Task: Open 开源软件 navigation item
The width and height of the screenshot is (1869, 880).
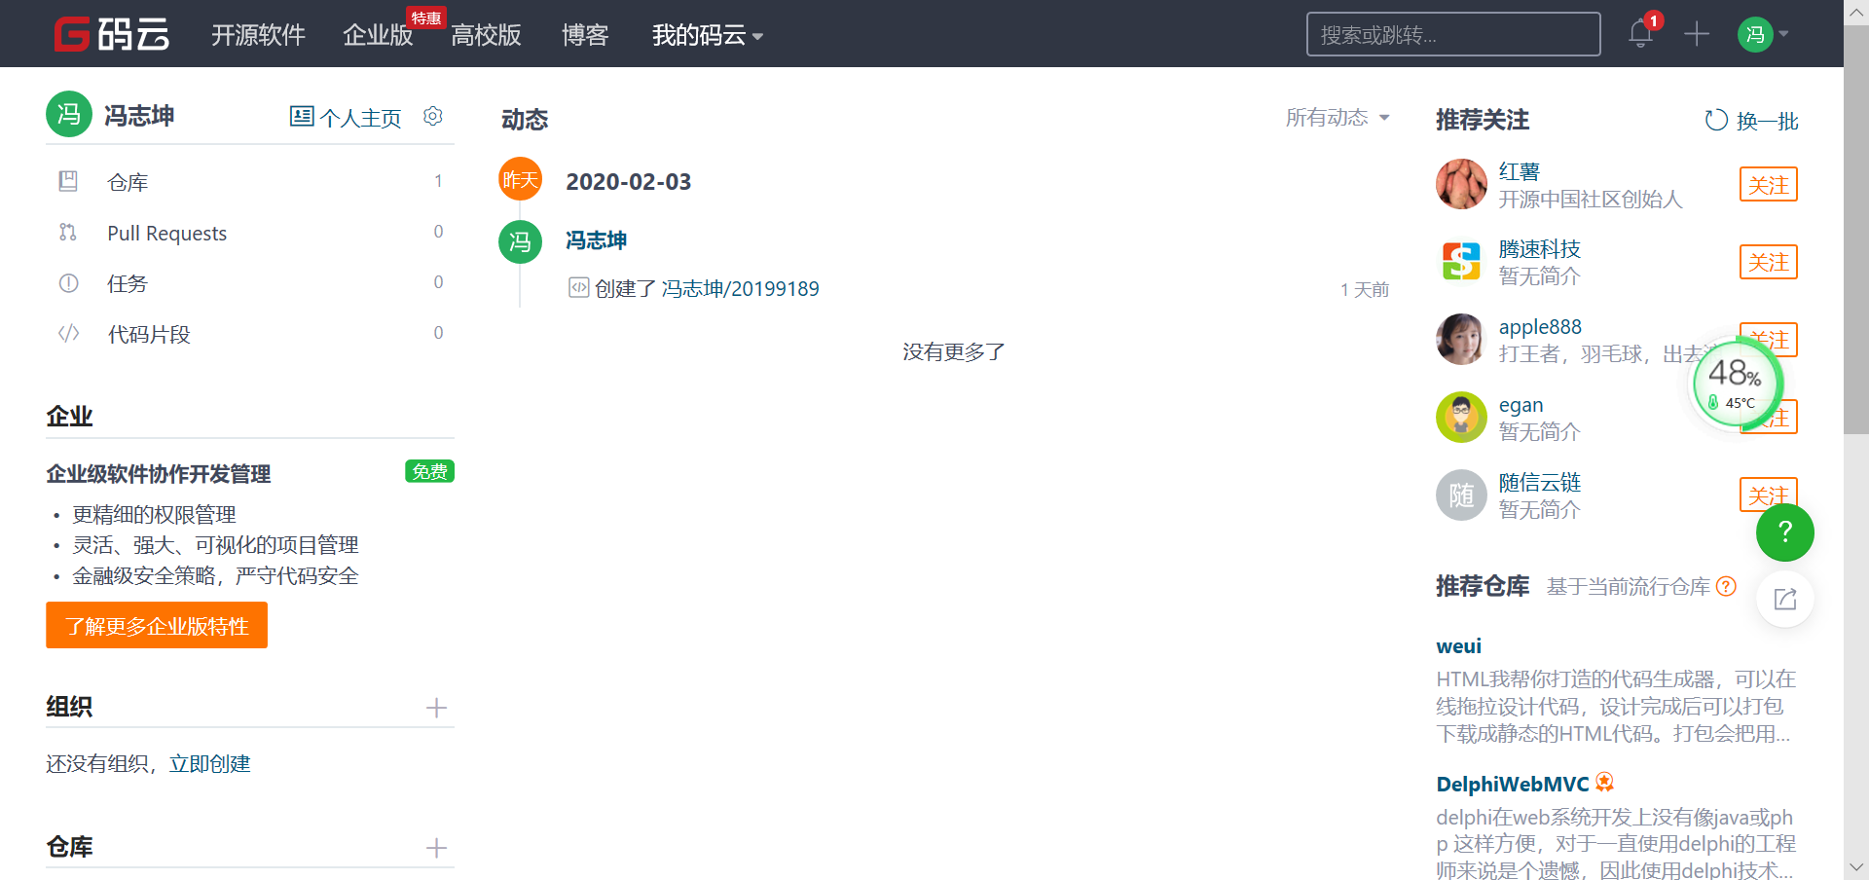Action: coord(259,35)
